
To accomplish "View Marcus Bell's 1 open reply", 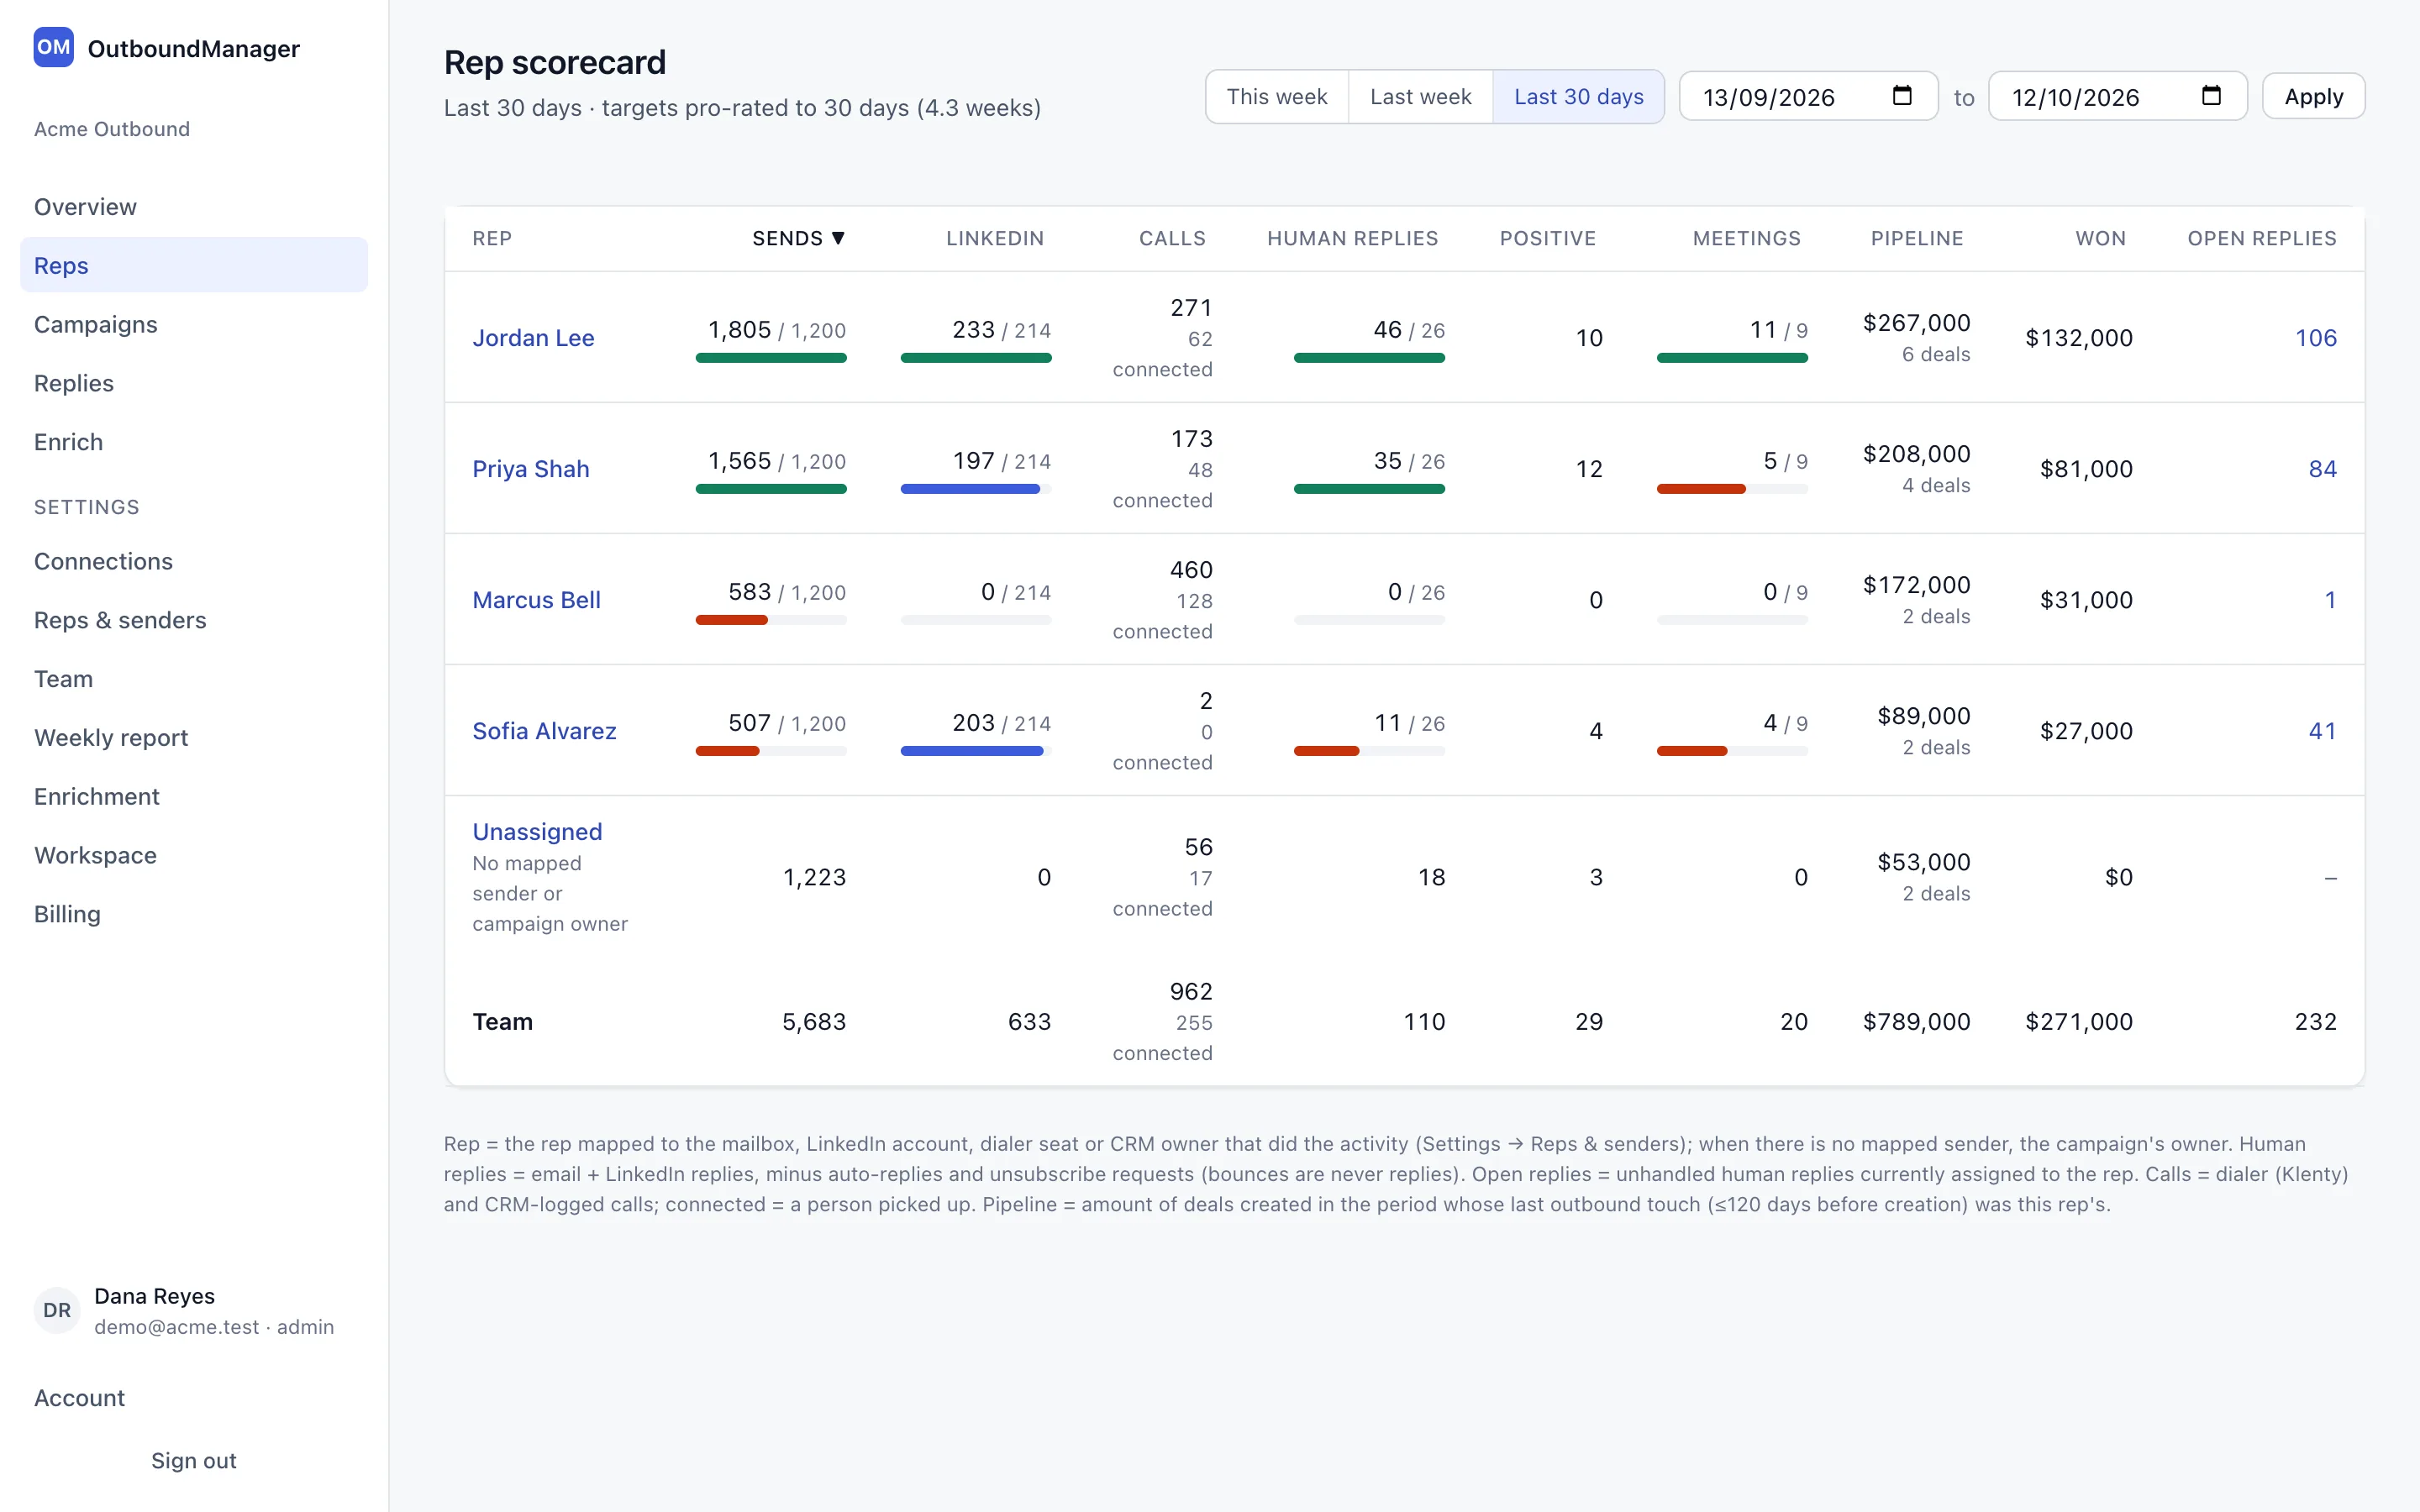I will [2330, 600].
